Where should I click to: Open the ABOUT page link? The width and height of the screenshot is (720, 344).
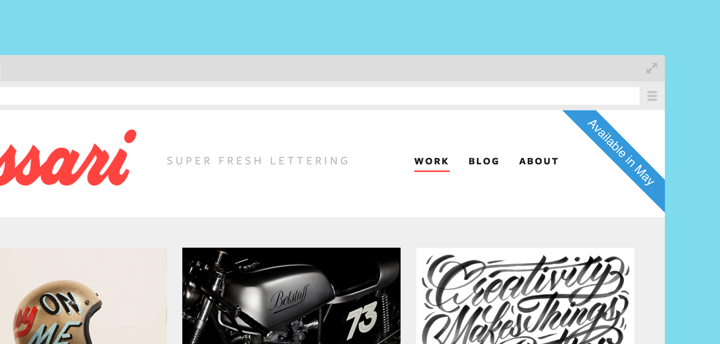point(539,161)
